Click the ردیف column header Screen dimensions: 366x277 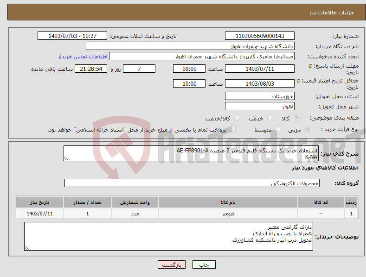pyautogui.click(x=351, y=202)
